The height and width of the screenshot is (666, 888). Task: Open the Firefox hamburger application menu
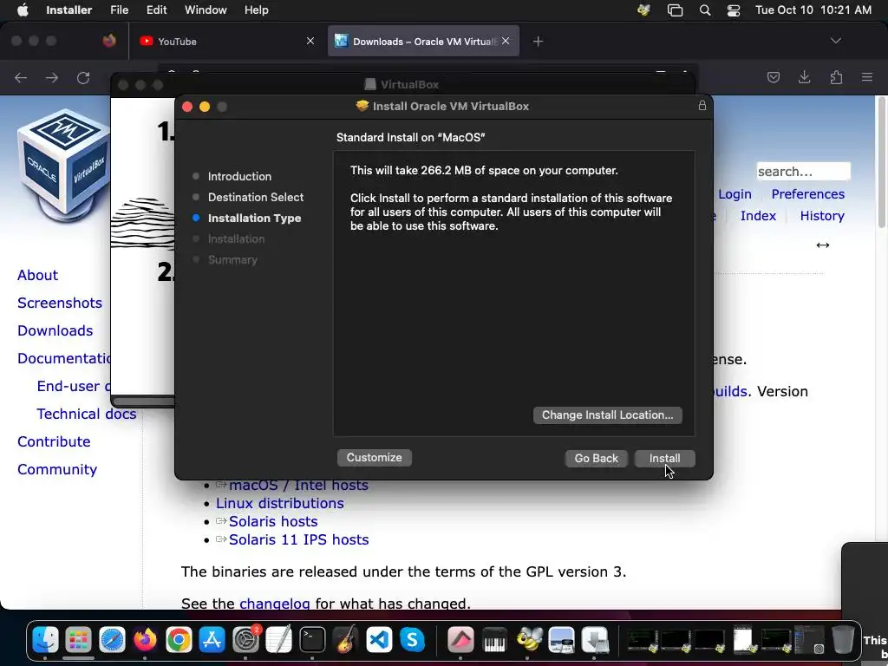pyautogui.click(x=867, y=77)
